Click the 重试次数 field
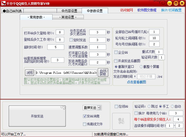Screen dimensions: 186x137 coord(159,52)
